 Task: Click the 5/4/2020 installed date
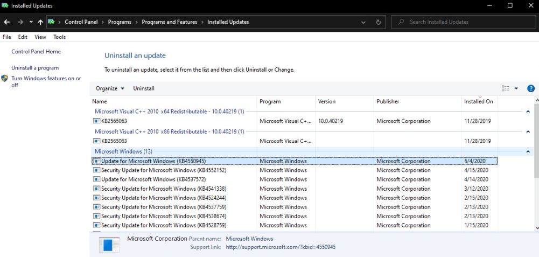[x=474, y=161]
